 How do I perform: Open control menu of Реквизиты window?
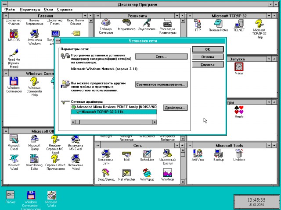97,16
